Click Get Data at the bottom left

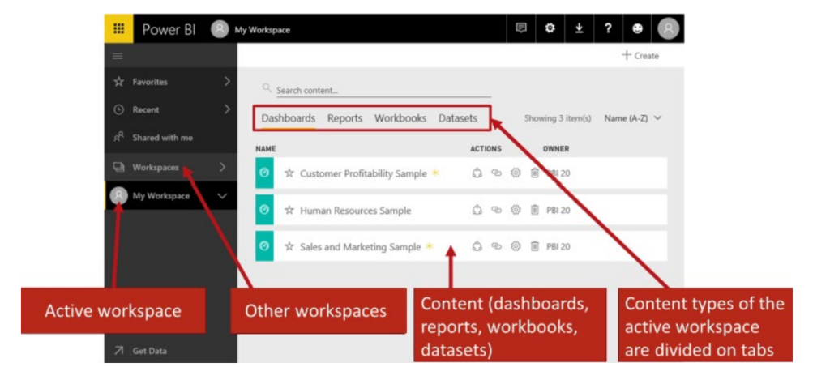point(141,351)
